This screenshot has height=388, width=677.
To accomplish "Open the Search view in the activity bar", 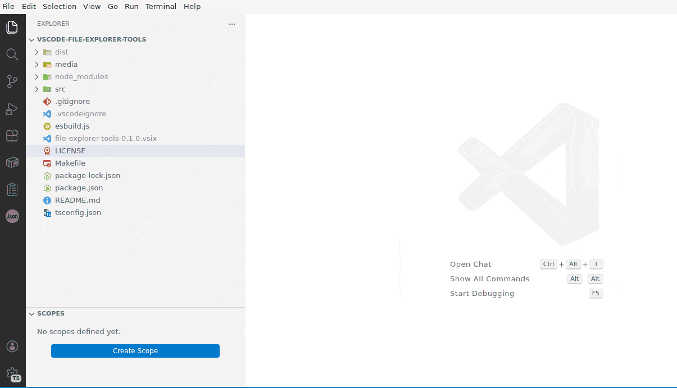I will (x=12, y=54).
